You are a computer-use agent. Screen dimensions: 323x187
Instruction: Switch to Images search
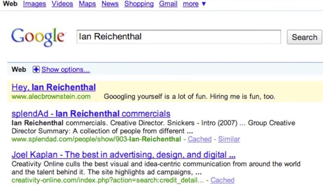(x=34, y=4)
